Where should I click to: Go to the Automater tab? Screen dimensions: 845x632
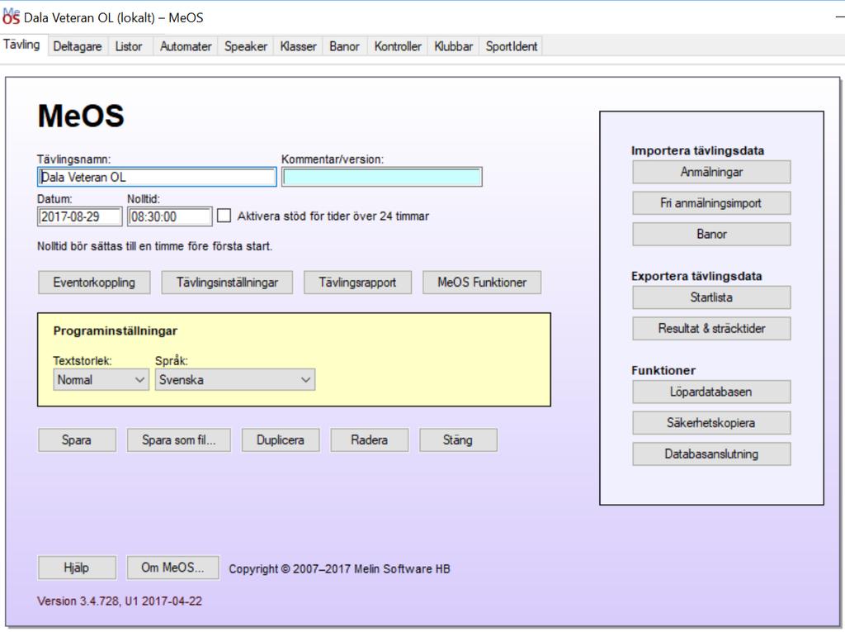(x=186, y=46)
